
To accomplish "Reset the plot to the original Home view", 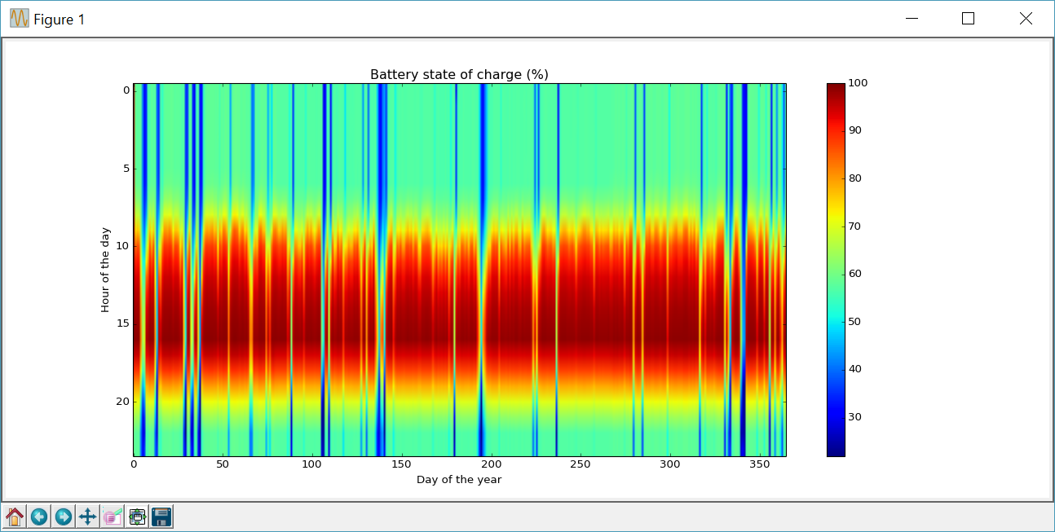I will (x=15, y=517).
